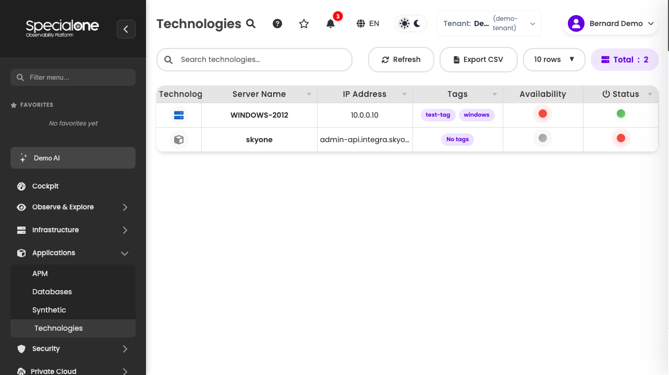Viewport: 669px width, 375px height.
Task: Click the Export CSV button
Action: [479, 59]
